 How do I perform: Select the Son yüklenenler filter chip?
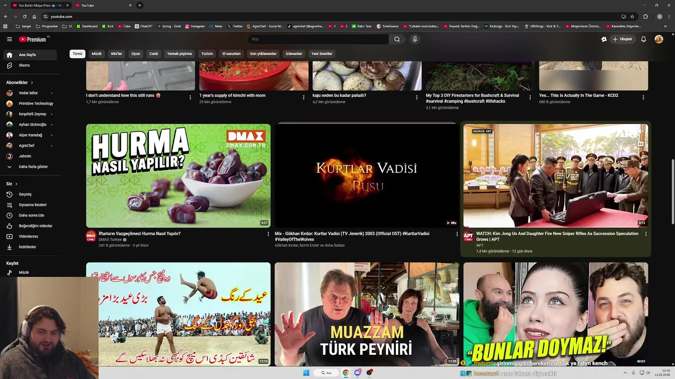click(x=263, y=54)
